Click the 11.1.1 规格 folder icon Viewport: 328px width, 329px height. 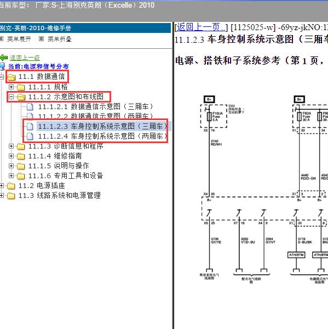[21, 87]
